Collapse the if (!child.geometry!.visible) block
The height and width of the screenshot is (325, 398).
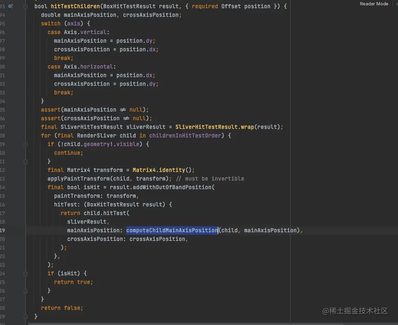(x=26, y=144)
